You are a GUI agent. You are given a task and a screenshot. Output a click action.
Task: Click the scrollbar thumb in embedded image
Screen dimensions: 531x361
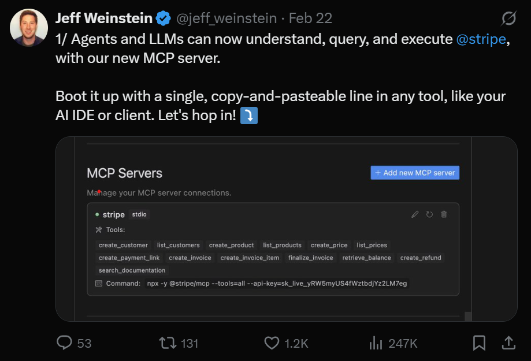tap(468, 317)
